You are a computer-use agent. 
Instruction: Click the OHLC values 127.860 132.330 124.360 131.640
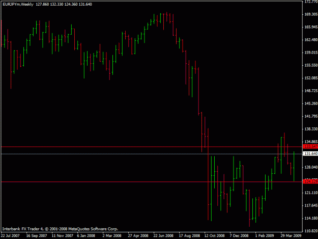point(64,4)
